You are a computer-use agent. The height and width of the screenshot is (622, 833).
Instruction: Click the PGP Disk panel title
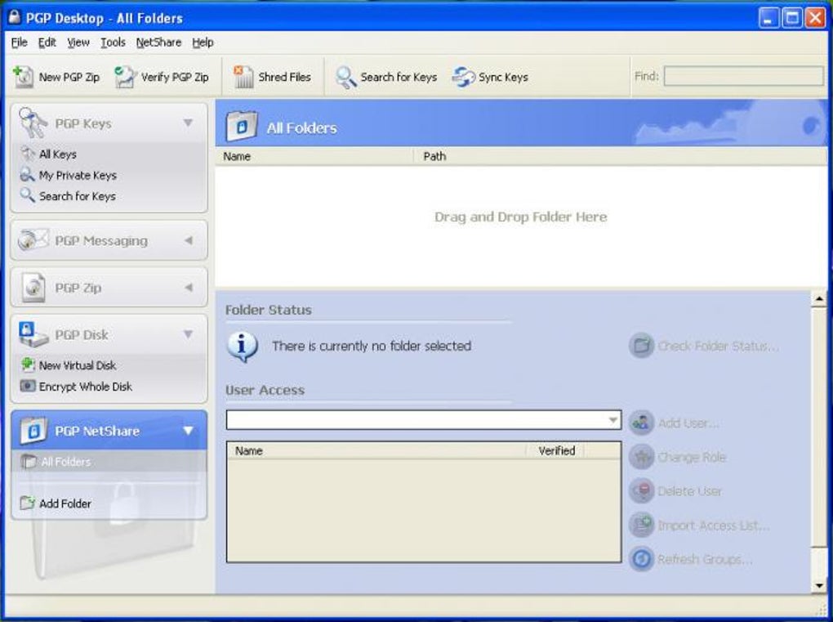coord(82,334)
